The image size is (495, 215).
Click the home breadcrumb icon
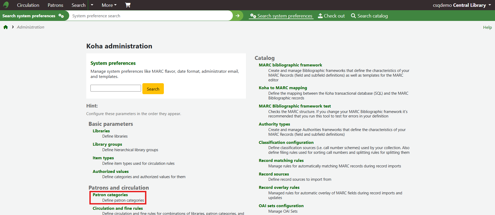pos(6,27)
